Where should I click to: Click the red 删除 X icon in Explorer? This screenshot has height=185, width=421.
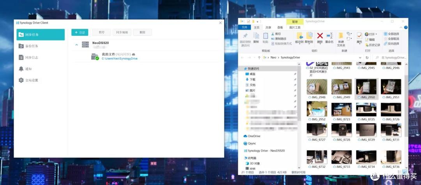320,36
